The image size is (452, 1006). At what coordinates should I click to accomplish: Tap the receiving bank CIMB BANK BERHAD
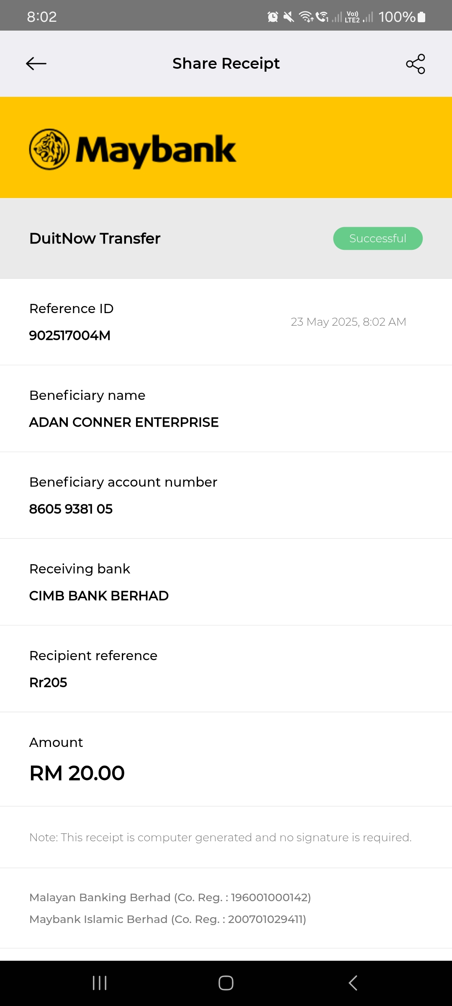point(99,596)
